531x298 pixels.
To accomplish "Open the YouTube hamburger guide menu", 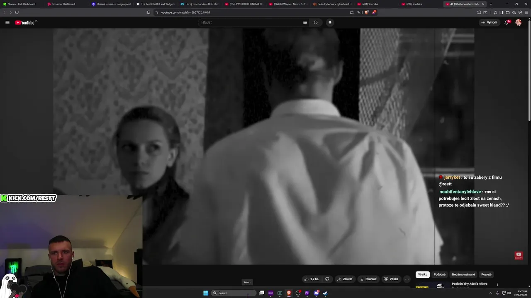I will (7, 22).
